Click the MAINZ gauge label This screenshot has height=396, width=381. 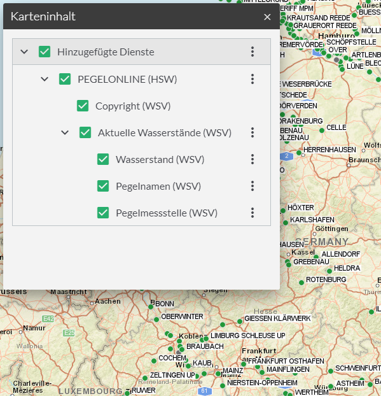coord(233,371)
